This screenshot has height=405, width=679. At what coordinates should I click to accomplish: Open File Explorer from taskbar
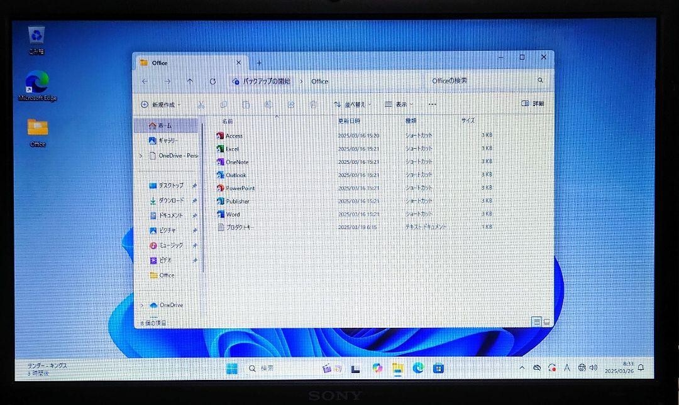(x=397, y=368)
